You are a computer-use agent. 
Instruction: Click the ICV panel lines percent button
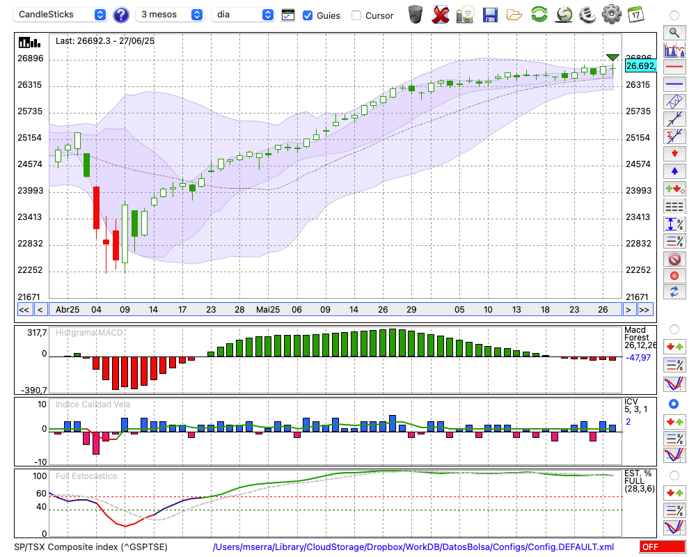[674, 439]
